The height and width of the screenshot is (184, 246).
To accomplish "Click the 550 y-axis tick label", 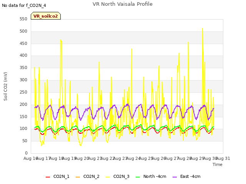I will click(x=23, y=19).
